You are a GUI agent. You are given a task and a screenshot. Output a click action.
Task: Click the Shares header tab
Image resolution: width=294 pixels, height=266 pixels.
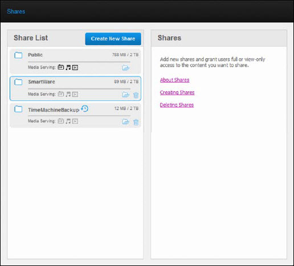pos(16,11)
